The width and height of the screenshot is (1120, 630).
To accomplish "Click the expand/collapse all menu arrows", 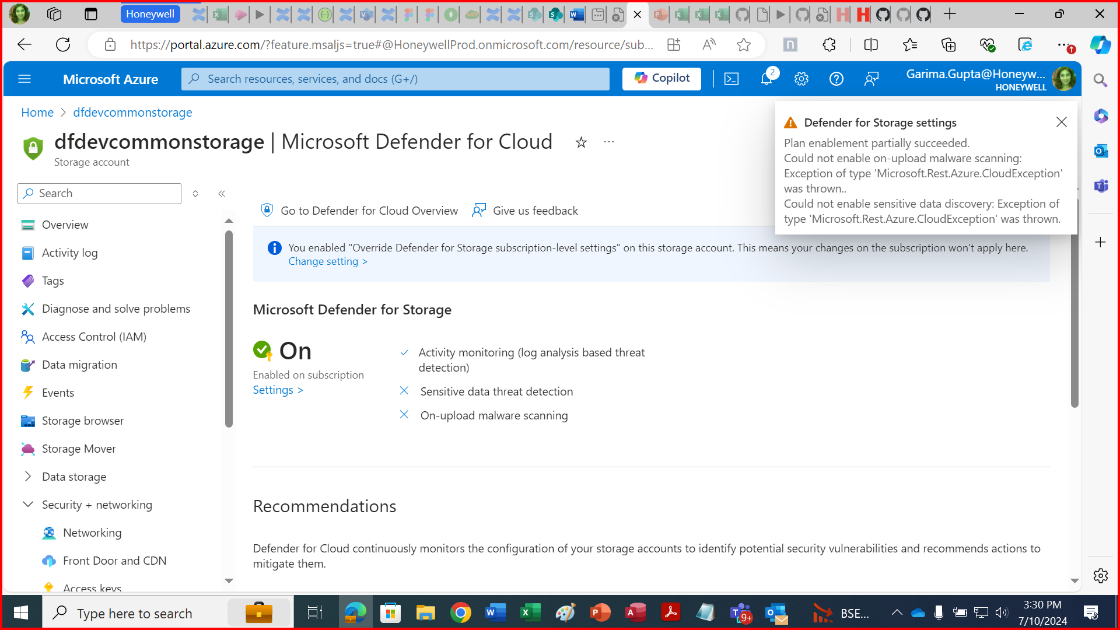I will [195, 194].
